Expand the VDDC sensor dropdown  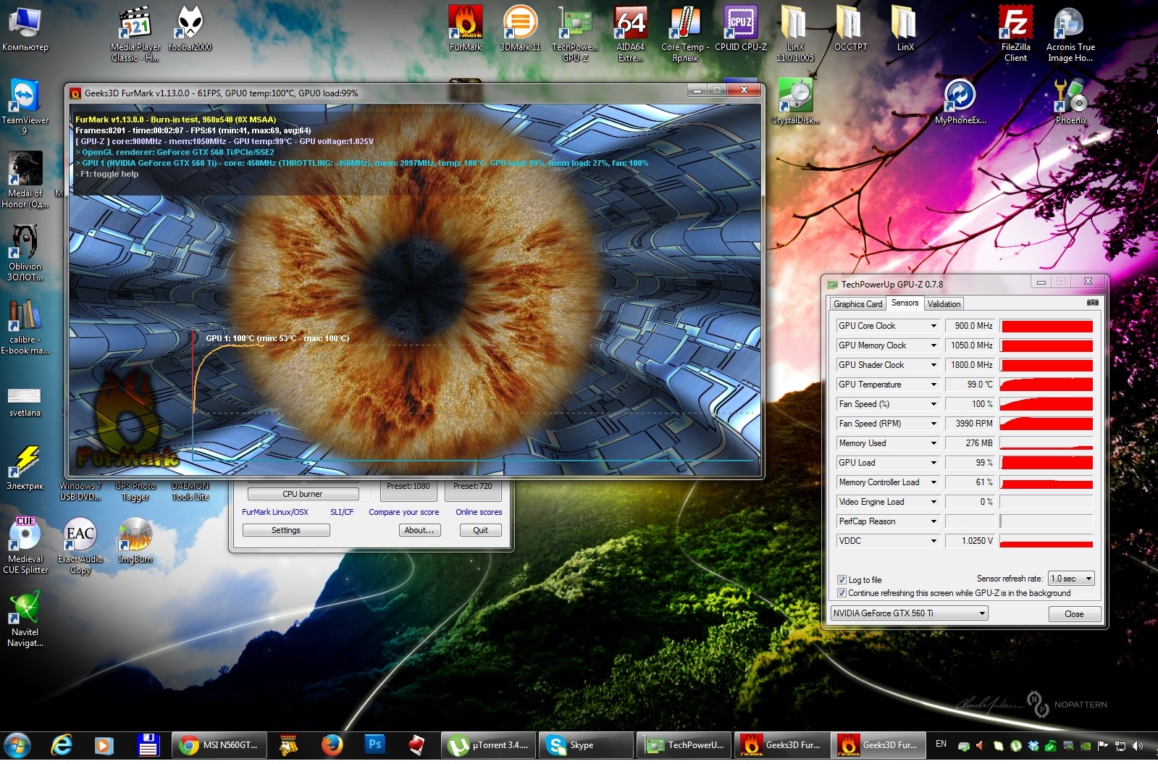coord(933,541)
